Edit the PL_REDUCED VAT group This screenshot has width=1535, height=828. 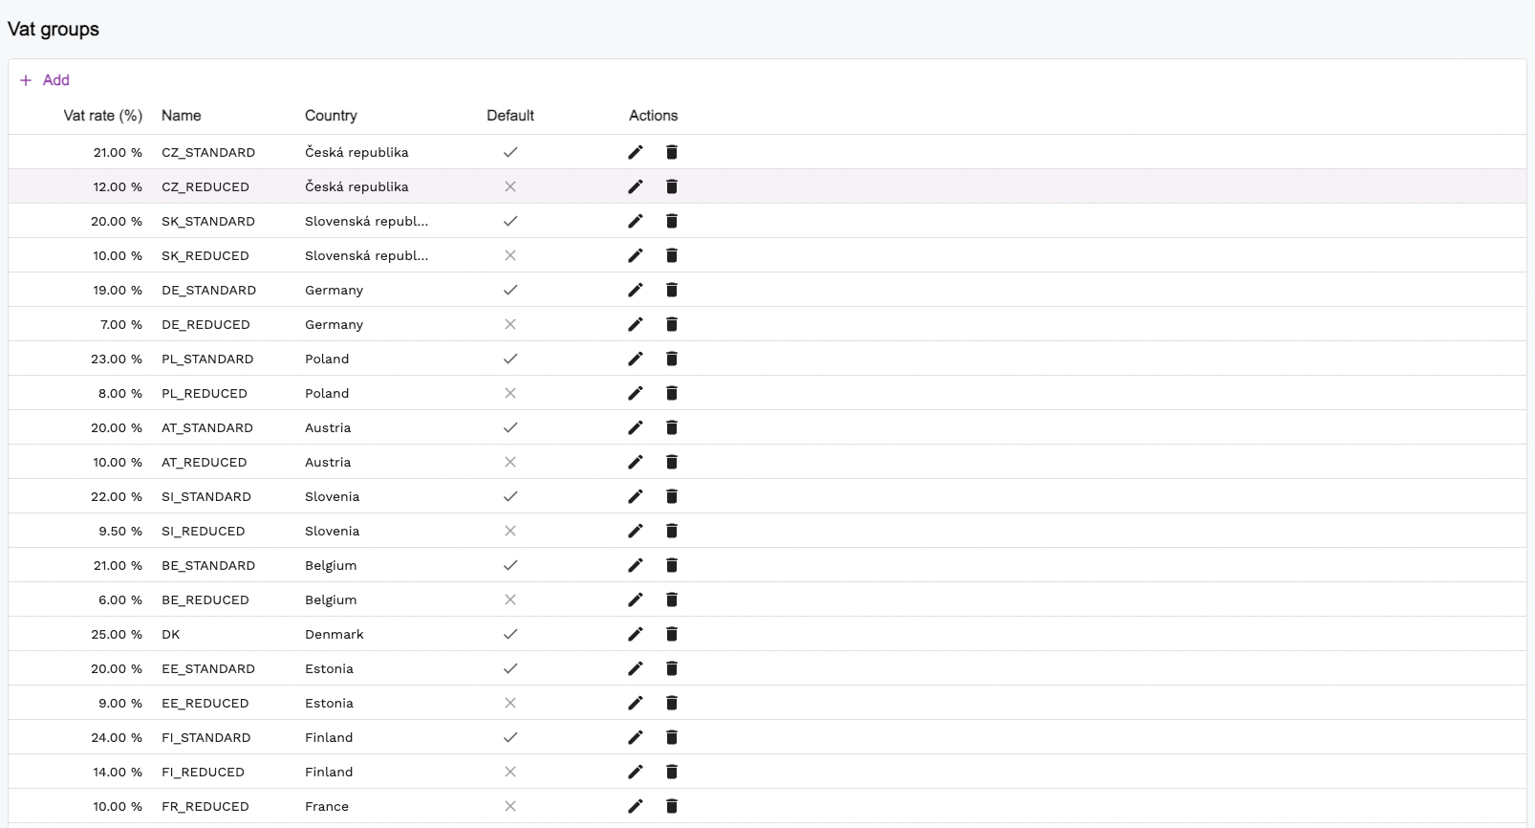(636, 393)
